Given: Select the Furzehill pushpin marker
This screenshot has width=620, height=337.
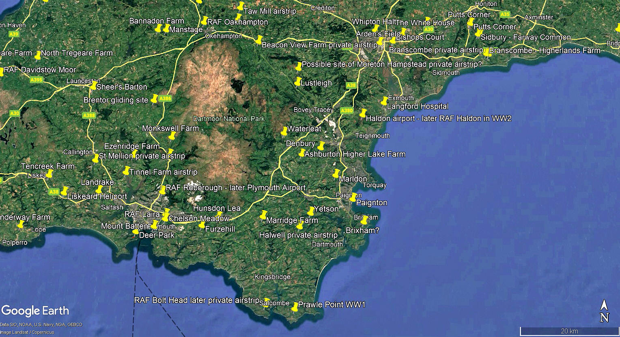Looking at the screenshot, I should click(x=202, y=225).
